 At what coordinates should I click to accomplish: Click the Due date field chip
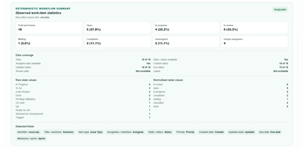coord(270,132)
